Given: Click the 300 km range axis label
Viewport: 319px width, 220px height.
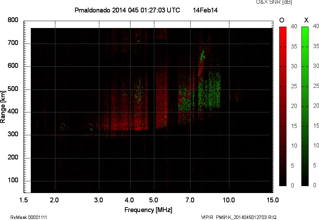Looking at the screenshot, I should click(13, 134).
